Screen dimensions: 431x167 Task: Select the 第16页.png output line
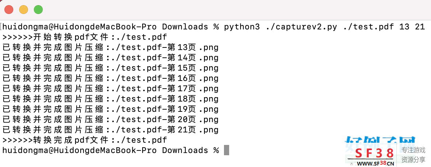click(111, 79)
